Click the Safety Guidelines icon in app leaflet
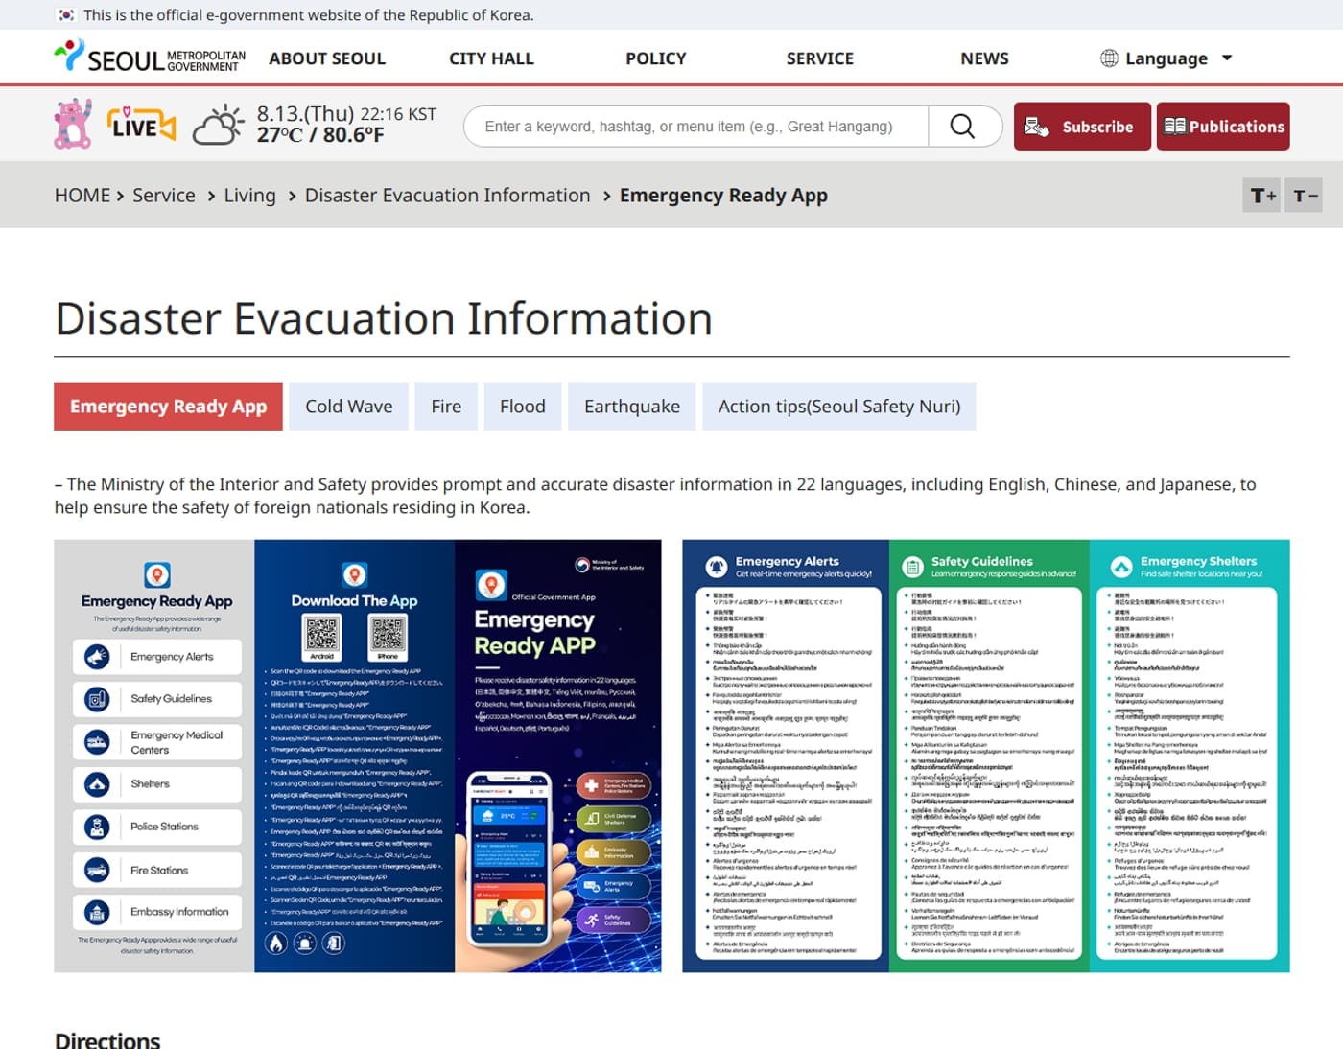1343x1049 pixels. (x=97, y=699)
